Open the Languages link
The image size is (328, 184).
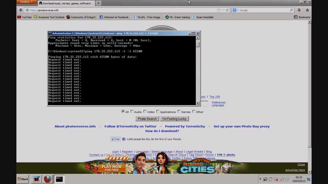218,105
